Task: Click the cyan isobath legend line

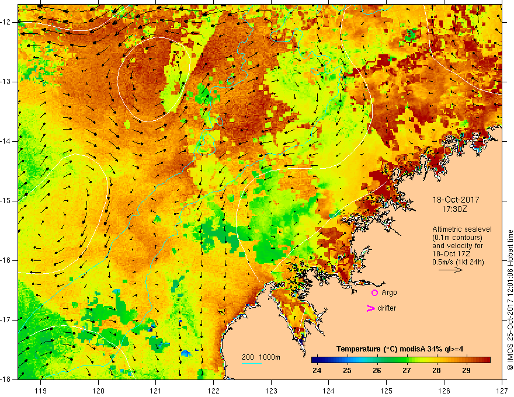Action: [251, 363]
